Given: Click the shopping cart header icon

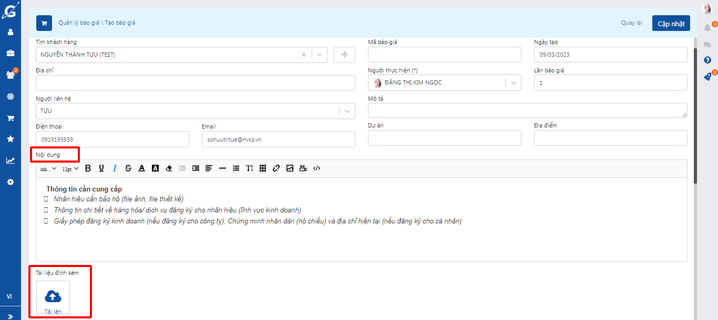Looking at the screenshot, I should pyautogui.click(x=44, y=23).
